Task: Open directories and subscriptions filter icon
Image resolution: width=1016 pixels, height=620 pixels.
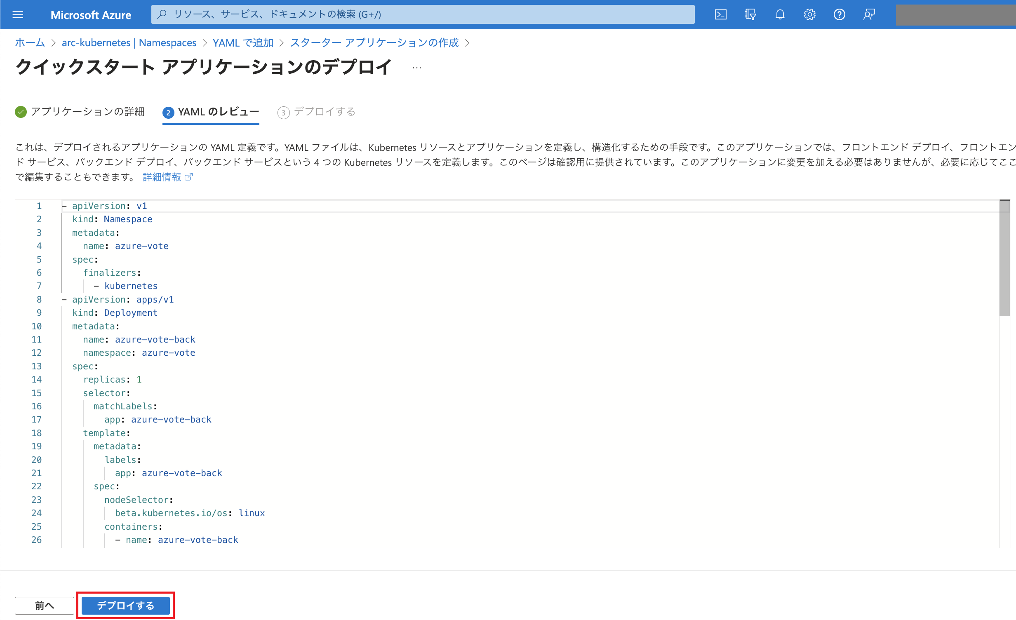Action: (750, 15)
